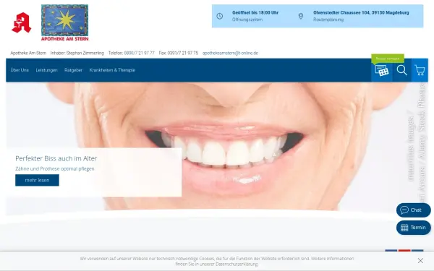Image resolution: width=434 pixels, height=271 pixels.
Task: Open the Ratgeber menu
Action: tap(73, 70)
